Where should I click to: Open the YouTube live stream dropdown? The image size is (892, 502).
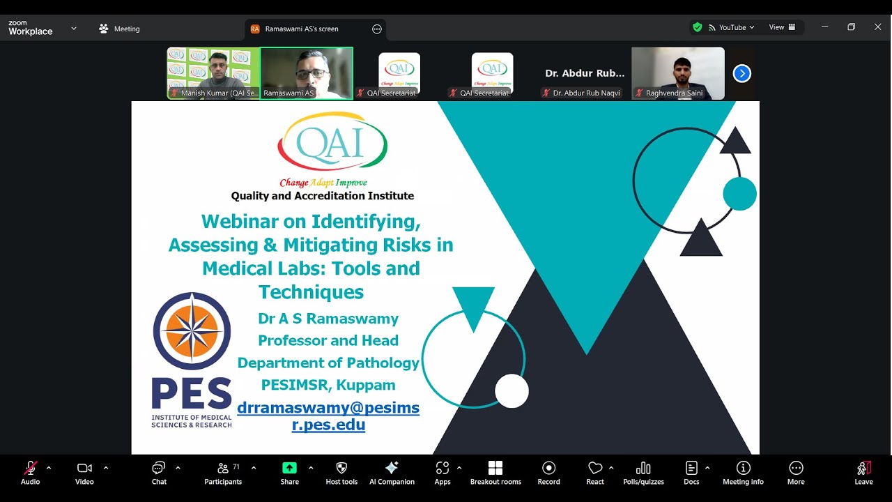click(x=732, y=27)
